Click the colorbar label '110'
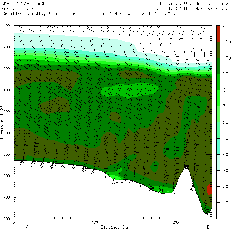 [x=227, y=42]
